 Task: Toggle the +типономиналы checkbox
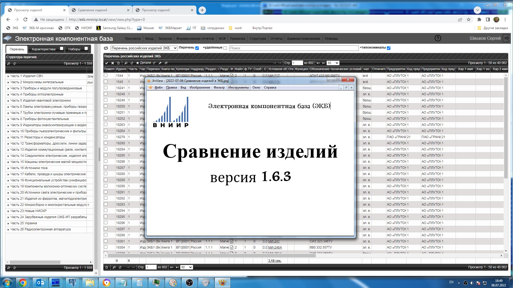(x=388, y=48)
